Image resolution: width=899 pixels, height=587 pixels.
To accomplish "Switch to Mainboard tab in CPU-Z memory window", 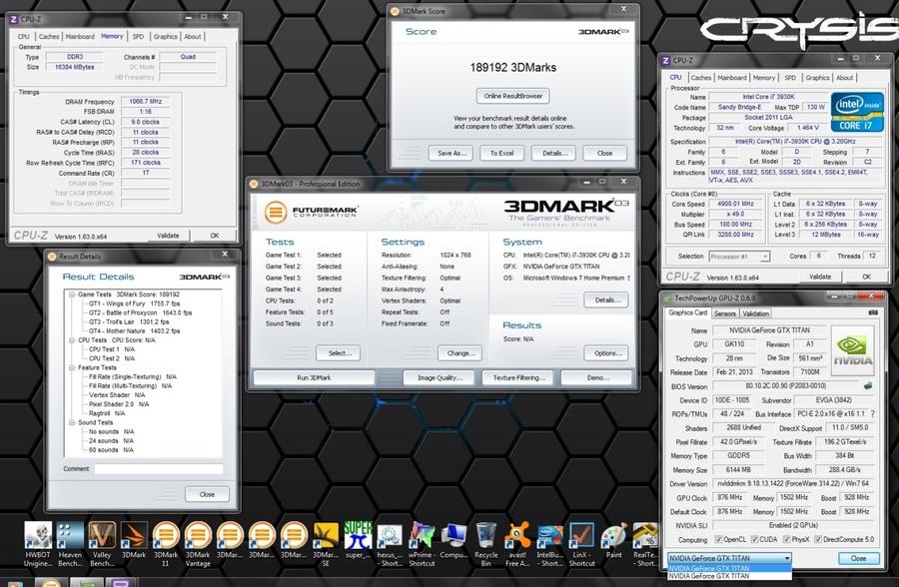I will click(x=80, y=36).
